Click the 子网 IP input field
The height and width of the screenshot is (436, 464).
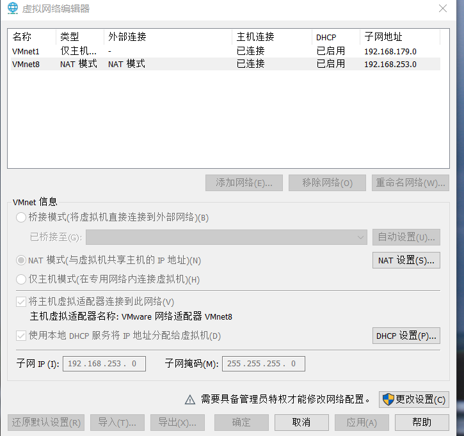click(104, 364)
